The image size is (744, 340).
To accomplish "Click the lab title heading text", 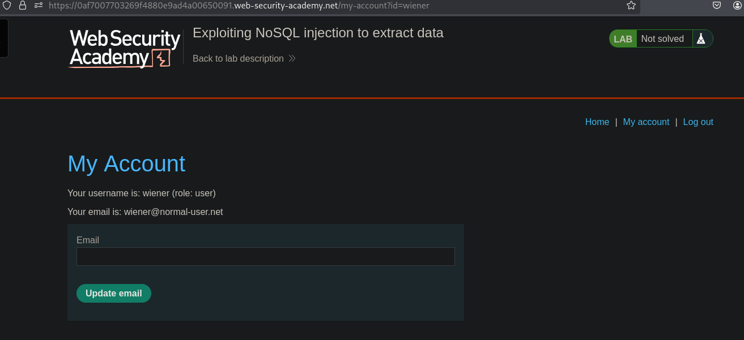I will point(318,33).
